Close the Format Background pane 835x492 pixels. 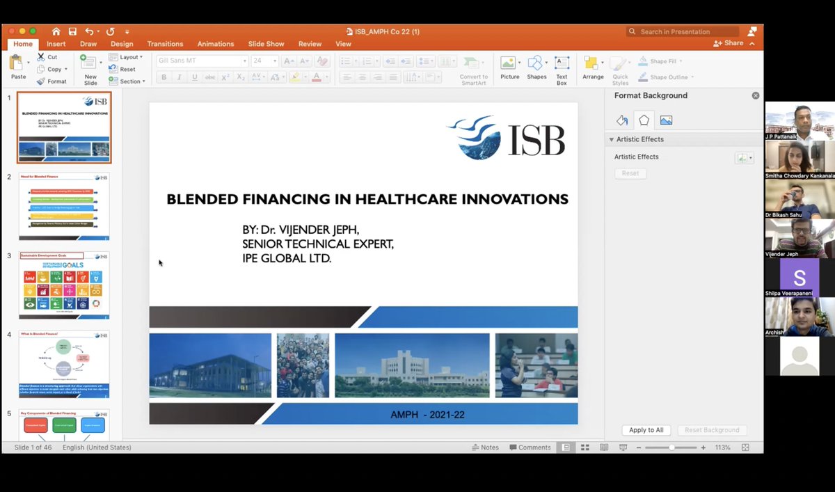[756, 95]
